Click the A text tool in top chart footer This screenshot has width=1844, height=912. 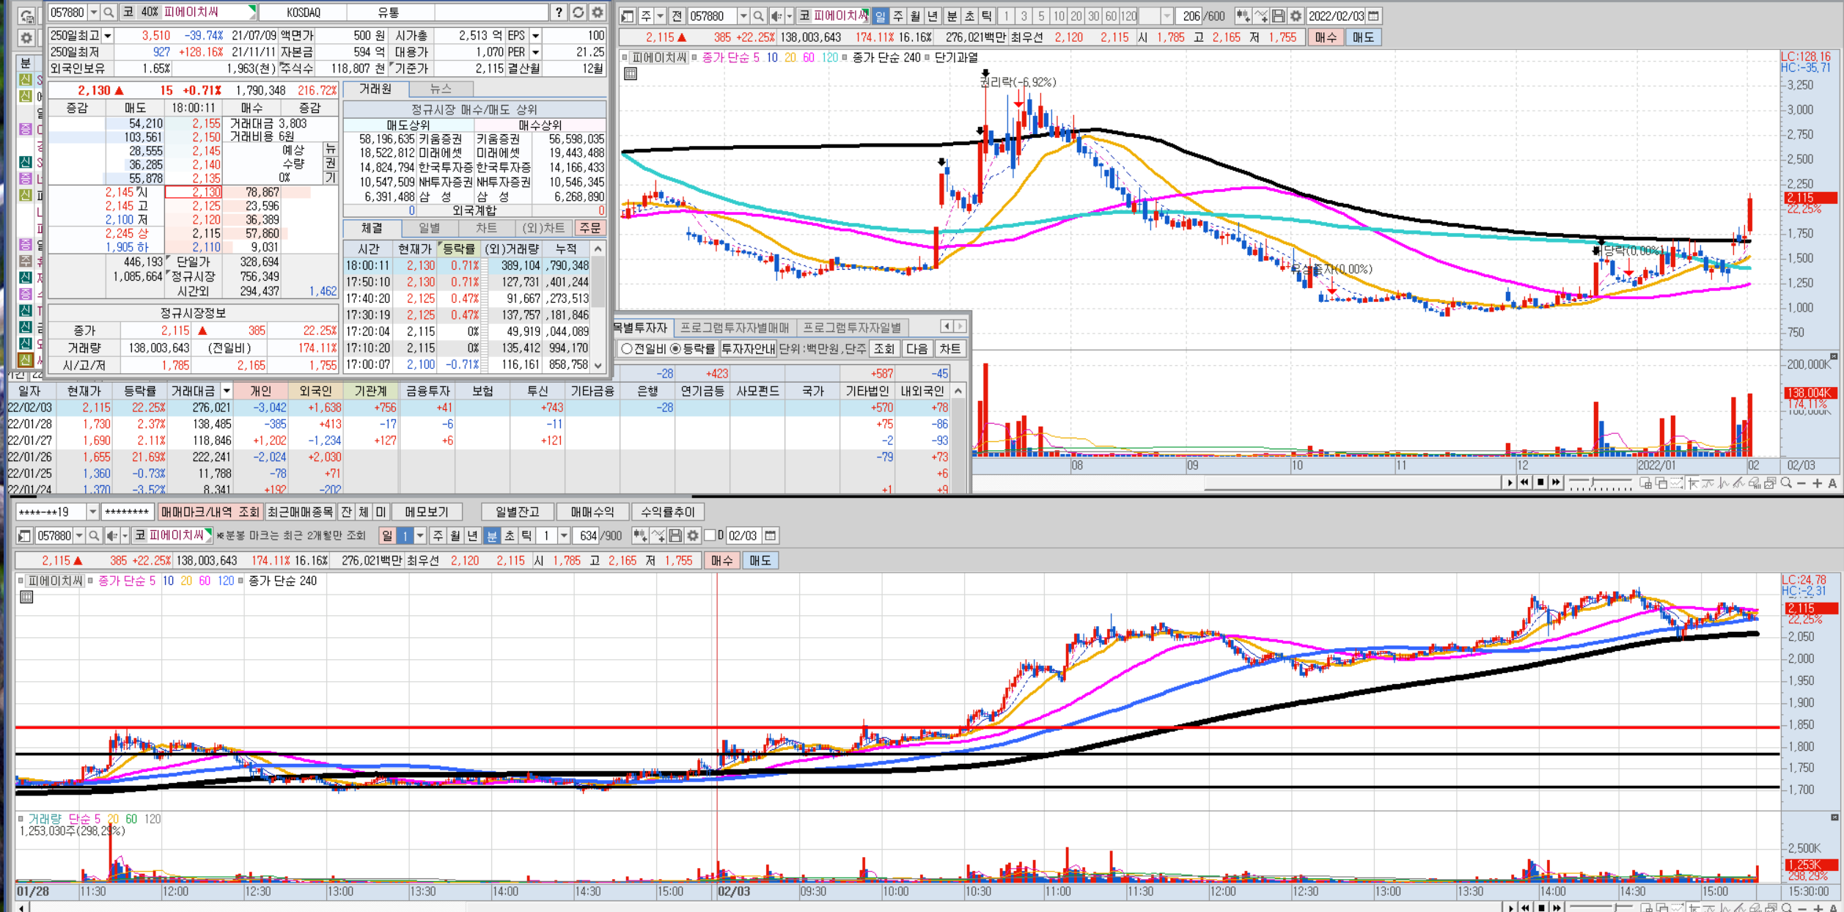pyautogui.click(x=1832, y=483)
